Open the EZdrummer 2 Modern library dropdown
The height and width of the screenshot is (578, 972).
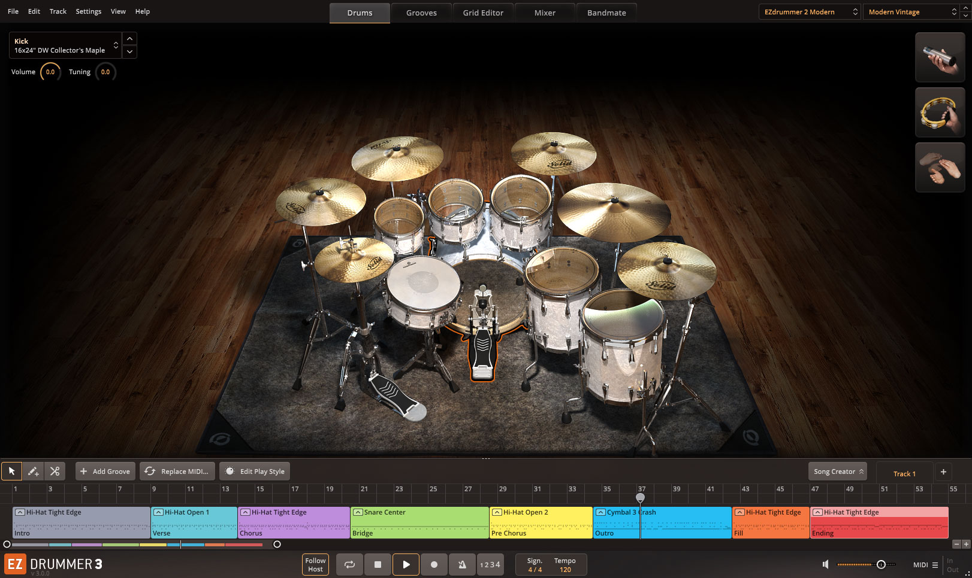click(808, 11)
